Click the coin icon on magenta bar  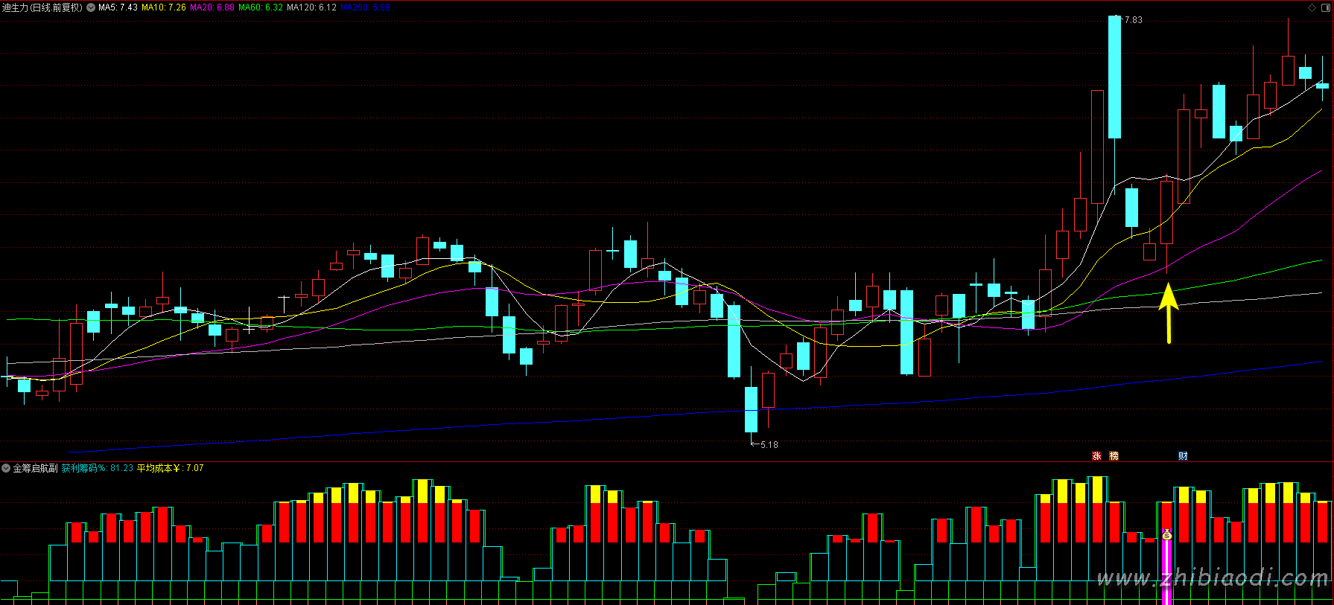(1167, 534)
